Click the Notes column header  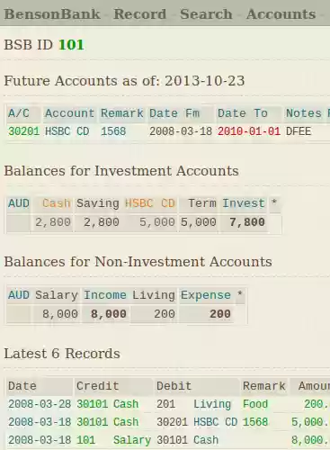coord(304,113)
